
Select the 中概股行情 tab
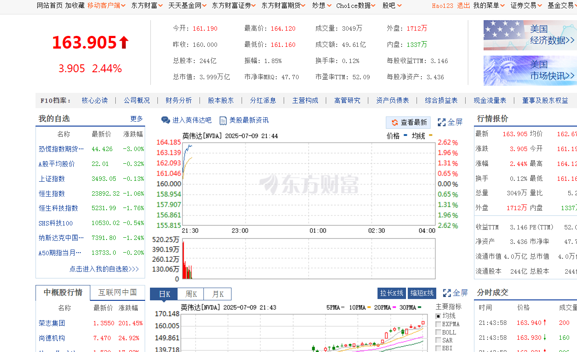point(63,292)
